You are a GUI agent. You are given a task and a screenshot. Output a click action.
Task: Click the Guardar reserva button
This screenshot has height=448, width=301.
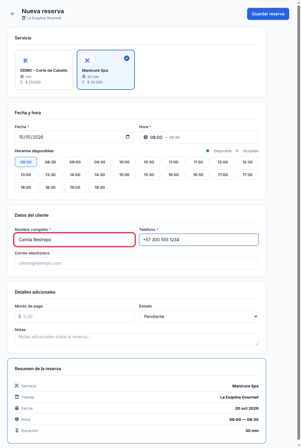(x=268, y=14)
